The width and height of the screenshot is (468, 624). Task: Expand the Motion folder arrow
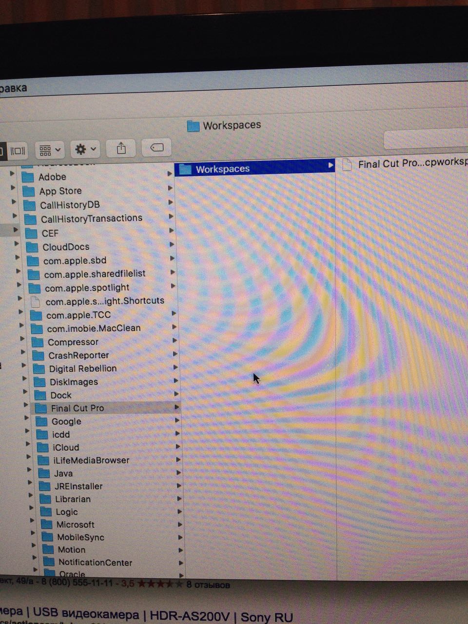(180, 549)
